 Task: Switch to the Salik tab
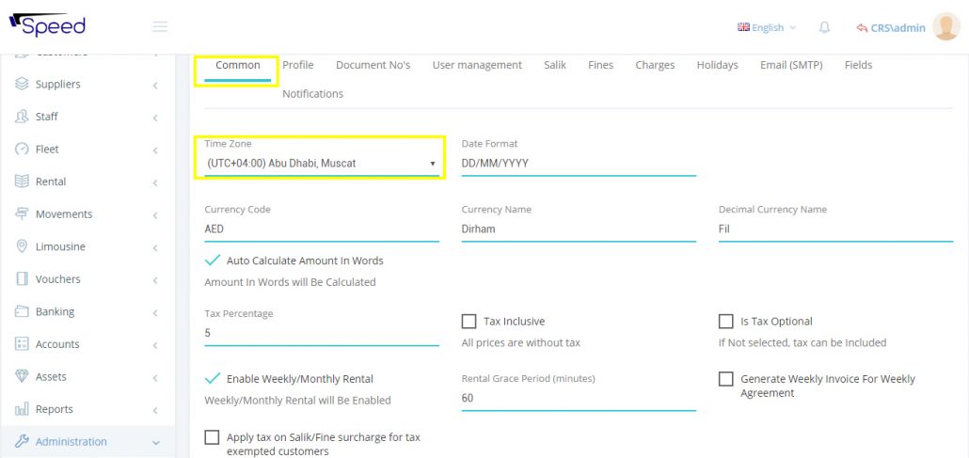[554, 65]
